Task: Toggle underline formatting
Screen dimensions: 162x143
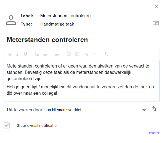Action: click(25, 54)
